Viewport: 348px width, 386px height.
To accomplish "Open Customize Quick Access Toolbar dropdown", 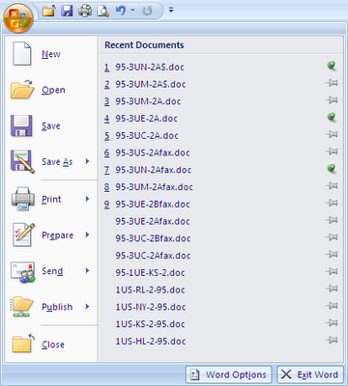I will [171, 11].
